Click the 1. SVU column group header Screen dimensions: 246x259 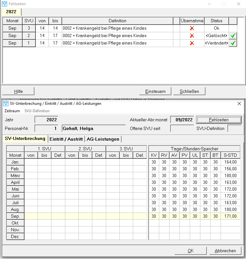(x=44, y=149)
